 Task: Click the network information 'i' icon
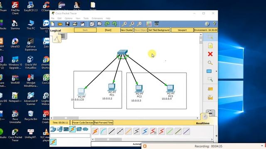[x=207, y=24]
